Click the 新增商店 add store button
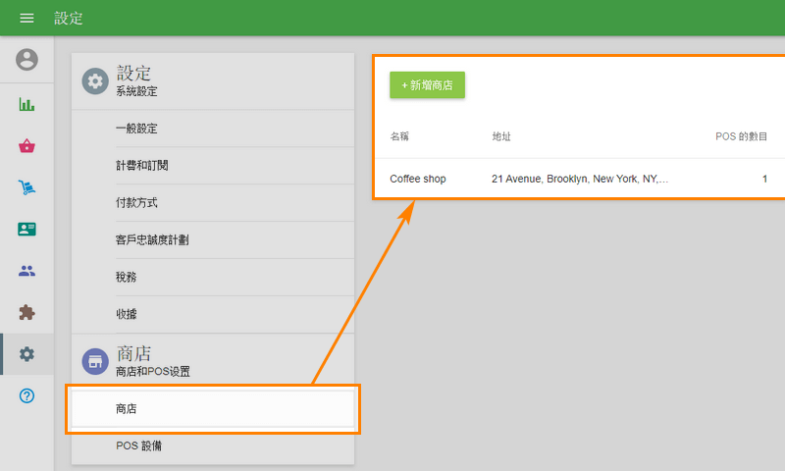This screenshot has width=785, height=471. click(427, 85)
